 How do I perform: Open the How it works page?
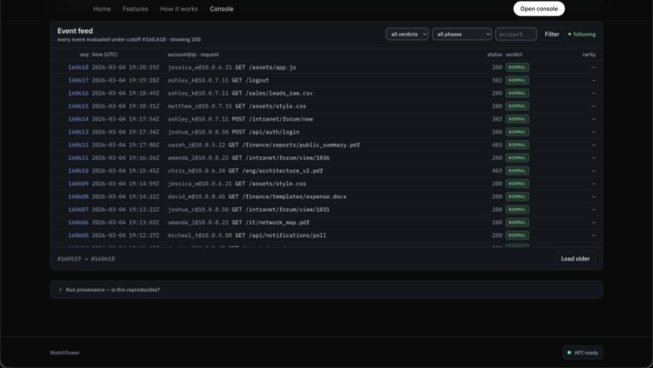coord(179,9)
